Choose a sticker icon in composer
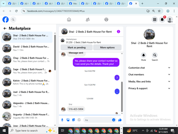 coord(74,120)
